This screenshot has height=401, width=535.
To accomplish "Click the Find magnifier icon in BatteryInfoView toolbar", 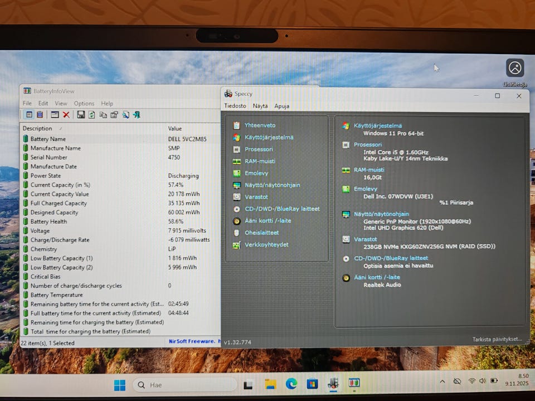I will pyautogui.click(x=125, y=115).
